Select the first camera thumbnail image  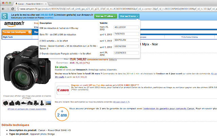tap(6, 103)
